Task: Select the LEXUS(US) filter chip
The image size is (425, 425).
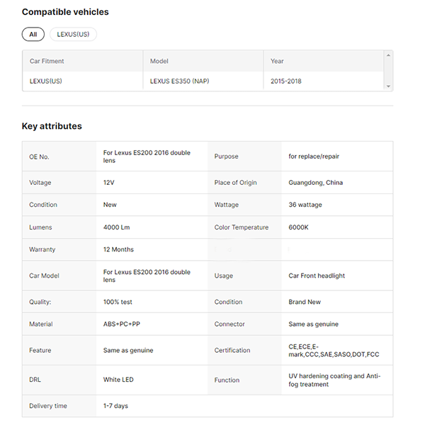Action: [x=73, y=34]
